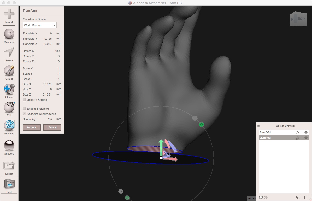Choose the Stamp tool
Screen dimensions: 312x201
pos(9,91)
